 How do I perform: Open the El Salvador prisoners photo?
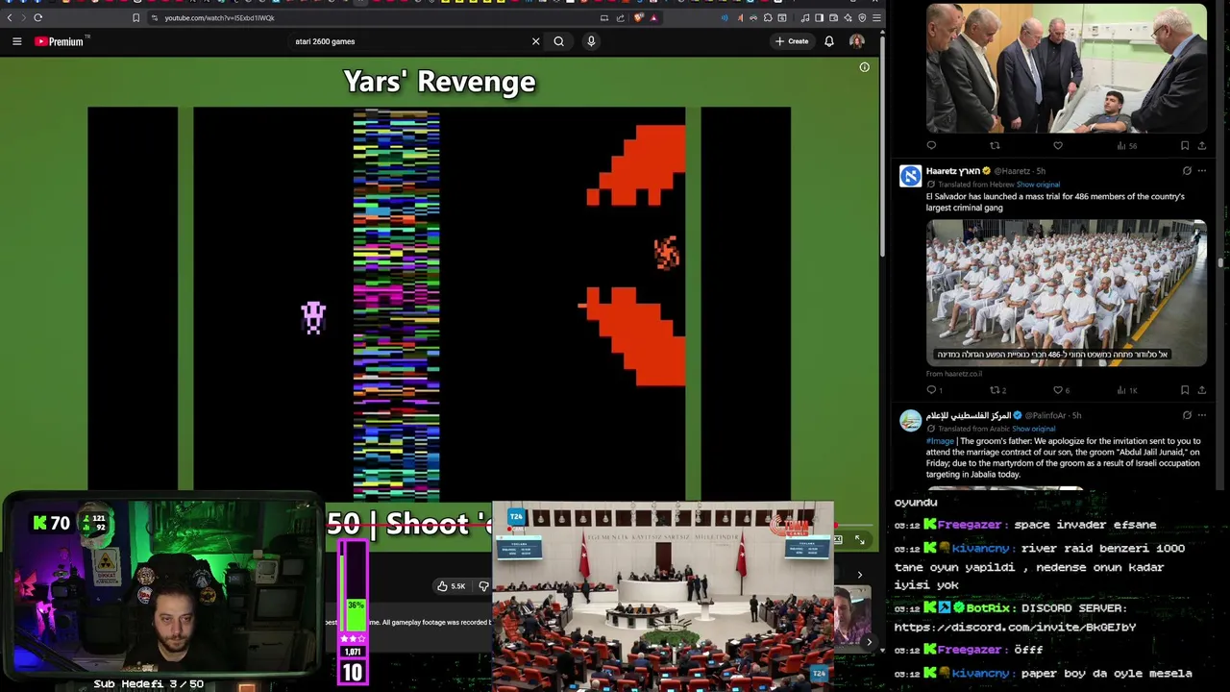pyautogui.click(x=1066, y=292)
